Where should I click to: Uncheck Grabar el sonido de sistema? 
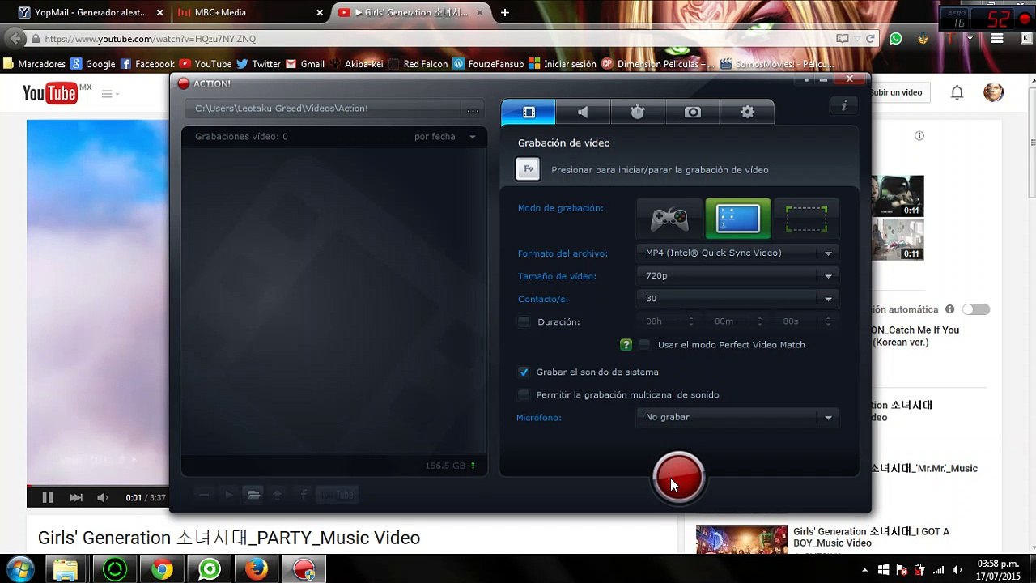[x=524, y=372]
